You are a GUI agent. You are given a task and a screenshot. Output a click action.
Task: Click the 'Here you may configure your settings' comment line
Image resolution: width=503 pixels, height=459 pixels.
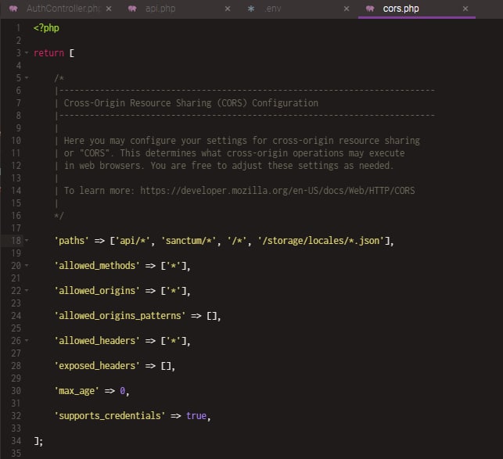tap(242, 141)
